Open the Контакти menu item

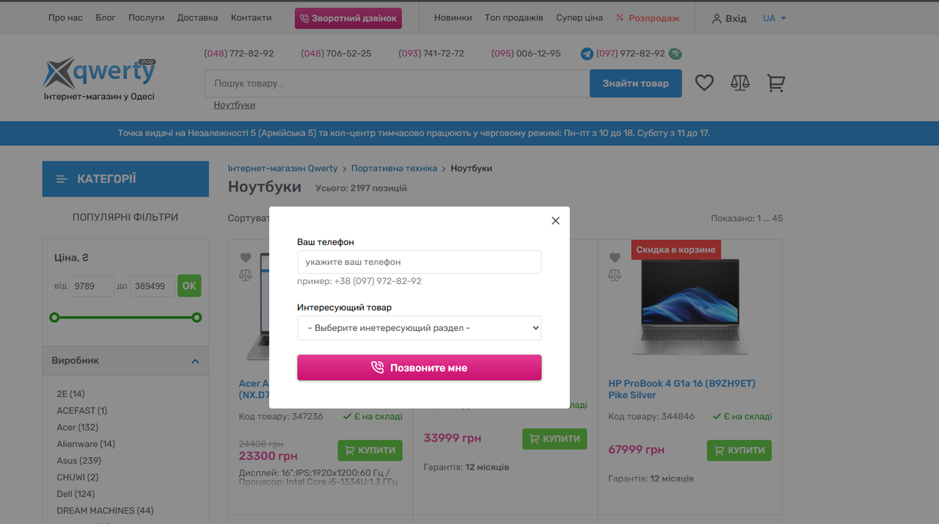(x=251, y=18)
